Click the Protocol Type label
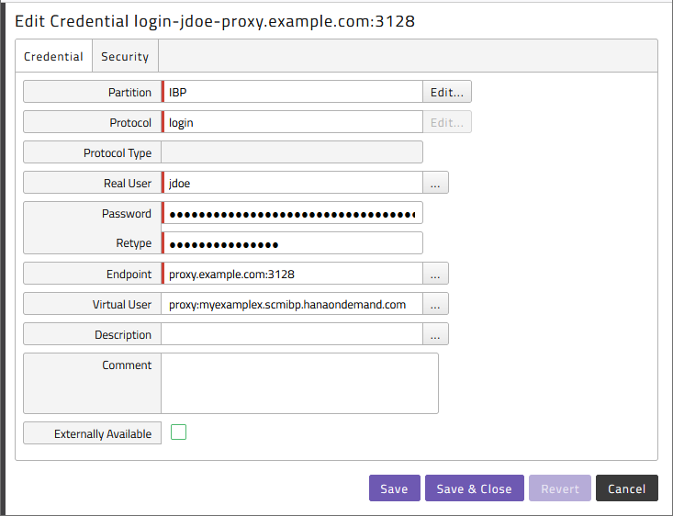Screen dimensions: 673x516 (x=118, y=152)
